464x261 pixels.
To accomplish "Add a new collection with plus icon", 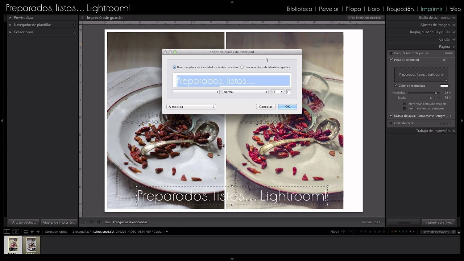I will [74, 32].
